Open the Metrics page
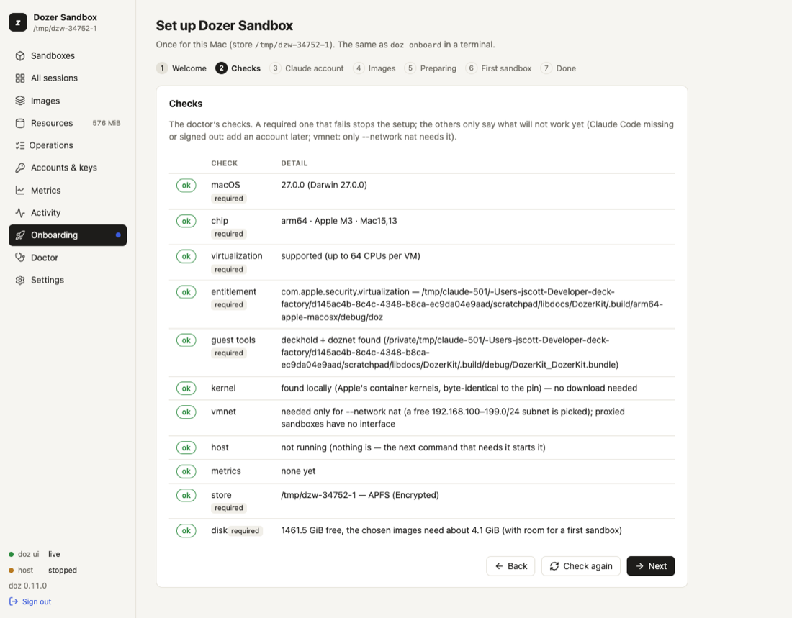 (68, 191)
